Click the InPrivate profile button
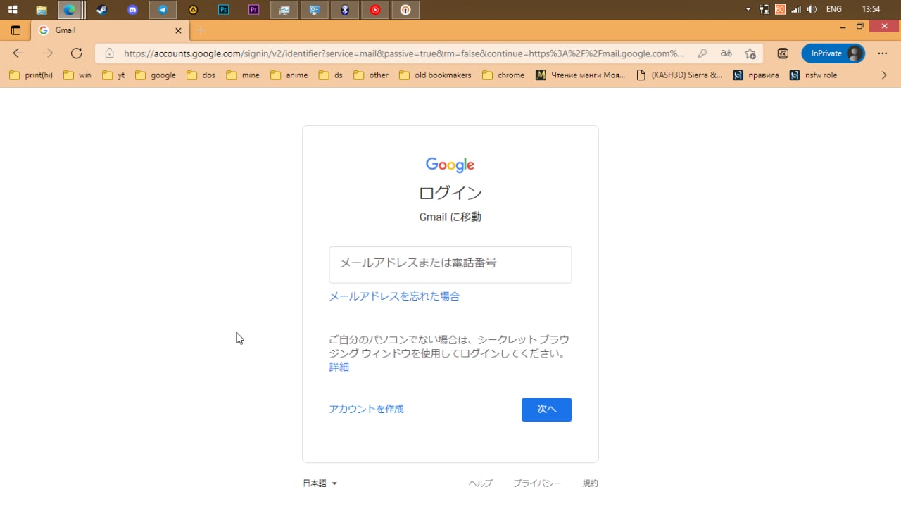The width and height of the screenshot is (901, 506). click(x=833, y=53)
